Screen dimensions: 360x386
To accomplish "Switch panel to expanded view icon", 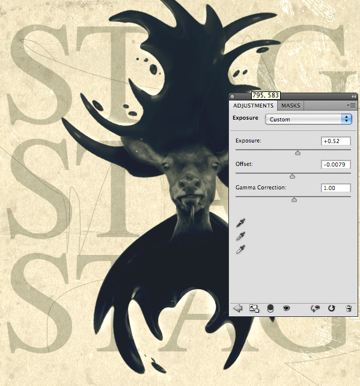I will pyautogui.click(x=254, y=308).
